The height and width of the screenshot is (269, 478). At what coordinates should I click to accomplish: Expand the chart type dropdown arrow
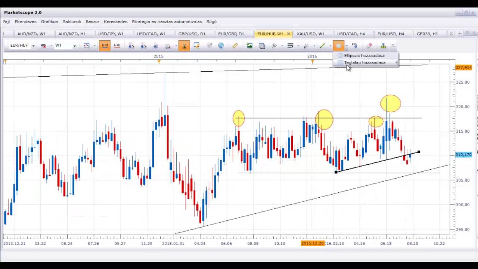click(94, 46)
